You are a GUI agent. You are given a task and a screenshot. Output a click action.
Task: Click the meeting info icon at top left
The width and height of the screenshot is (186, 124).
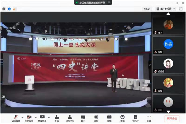(x=4, y=9)
